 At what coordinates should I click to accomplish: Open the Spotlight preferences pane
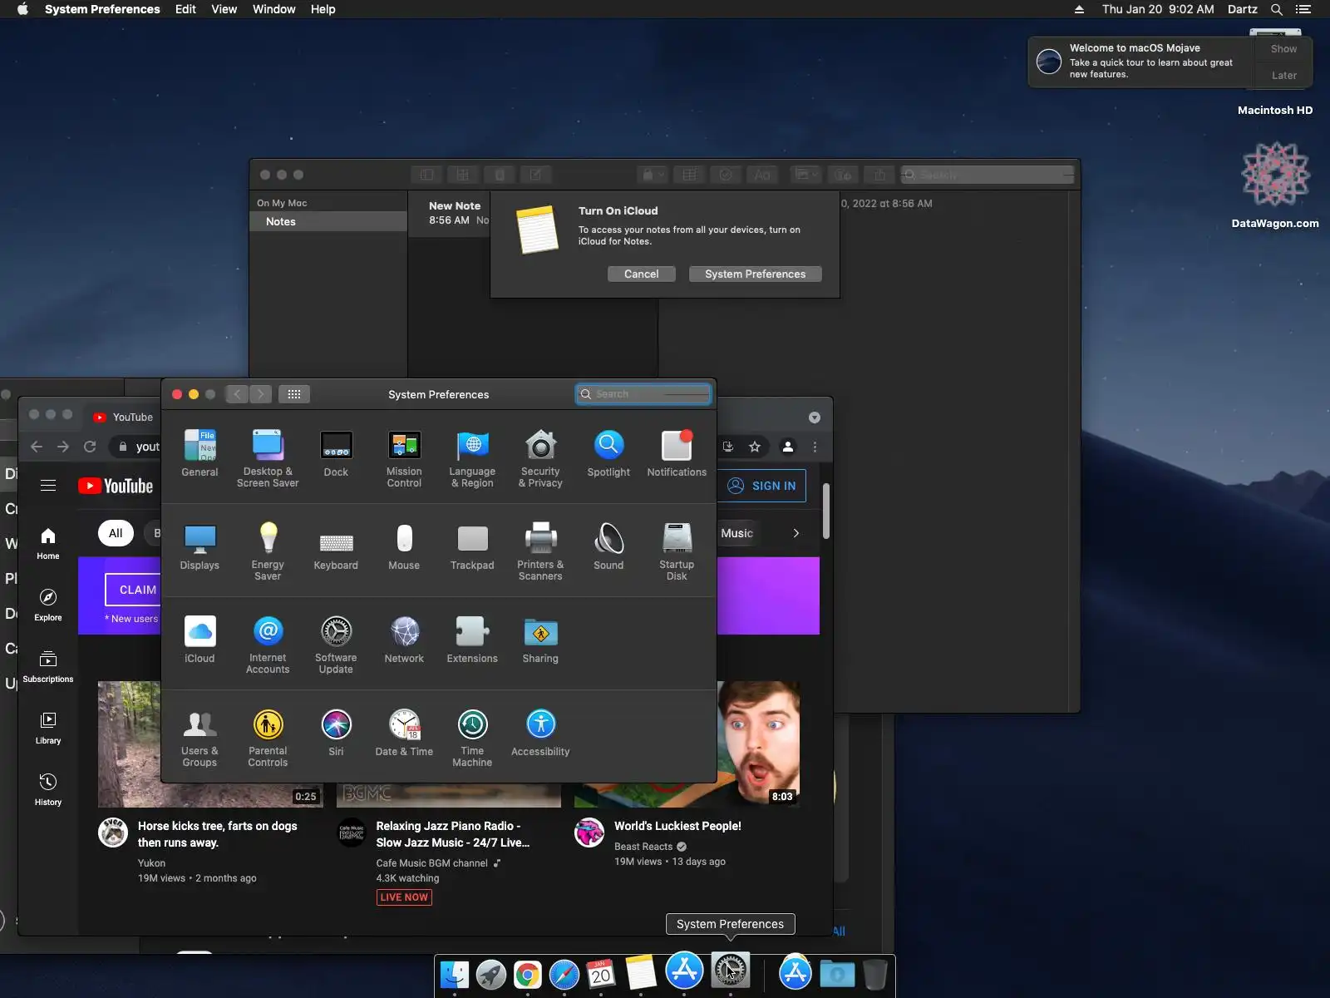pyautogui.click(x=608, y=453)
